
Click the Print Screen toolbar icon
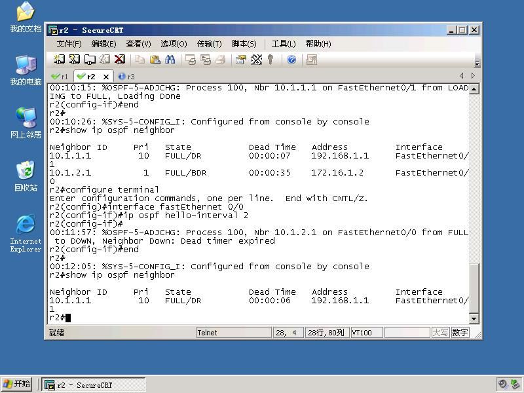191,60
